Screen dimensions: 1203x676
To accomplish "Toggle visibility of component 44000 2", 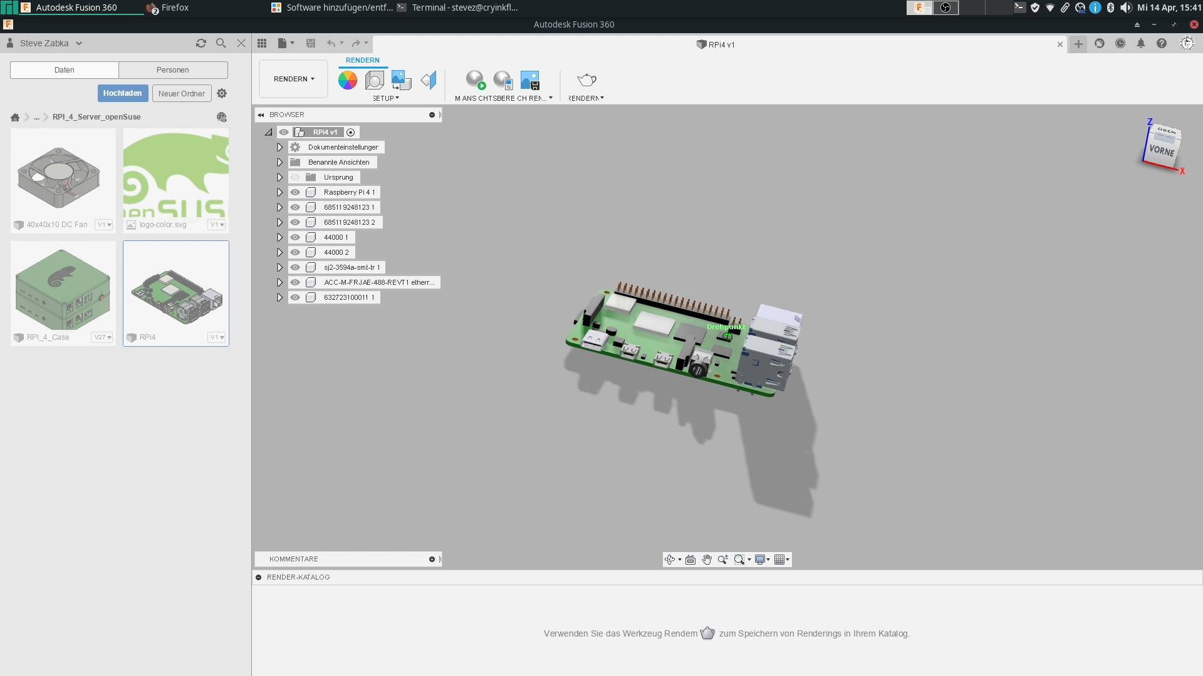I will 295,252.
